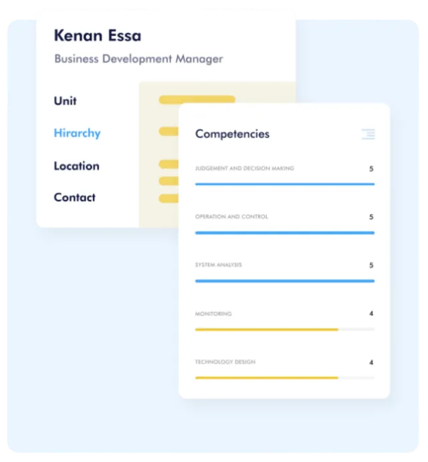
Task: Select the Operation and Control label
Action: click(231, 217)
